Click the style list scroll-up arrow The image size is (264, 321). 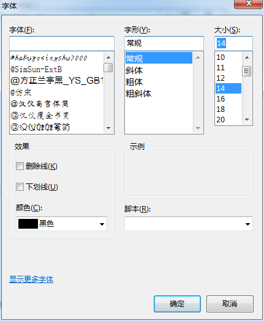point(198,57)
